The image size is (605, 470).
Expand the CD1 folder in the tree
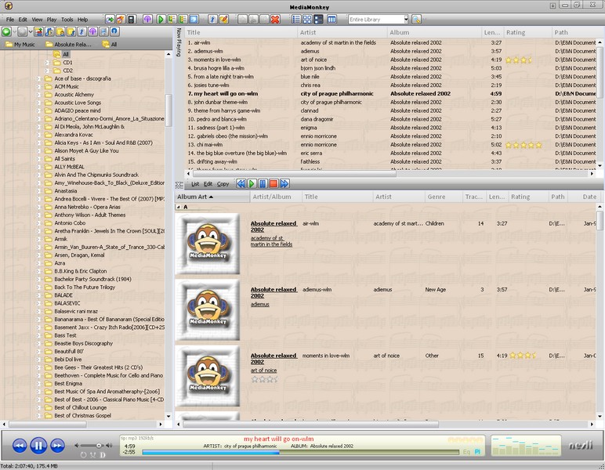(x=47, y=63)
